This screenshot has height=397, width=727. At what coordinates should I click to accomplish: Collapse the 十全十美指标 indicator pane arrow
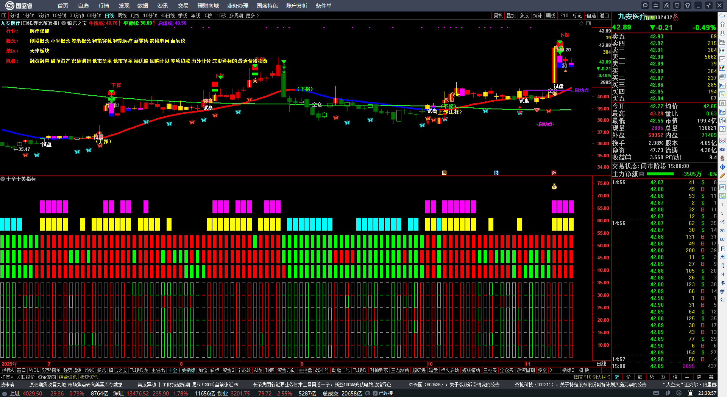pos(3,179)
